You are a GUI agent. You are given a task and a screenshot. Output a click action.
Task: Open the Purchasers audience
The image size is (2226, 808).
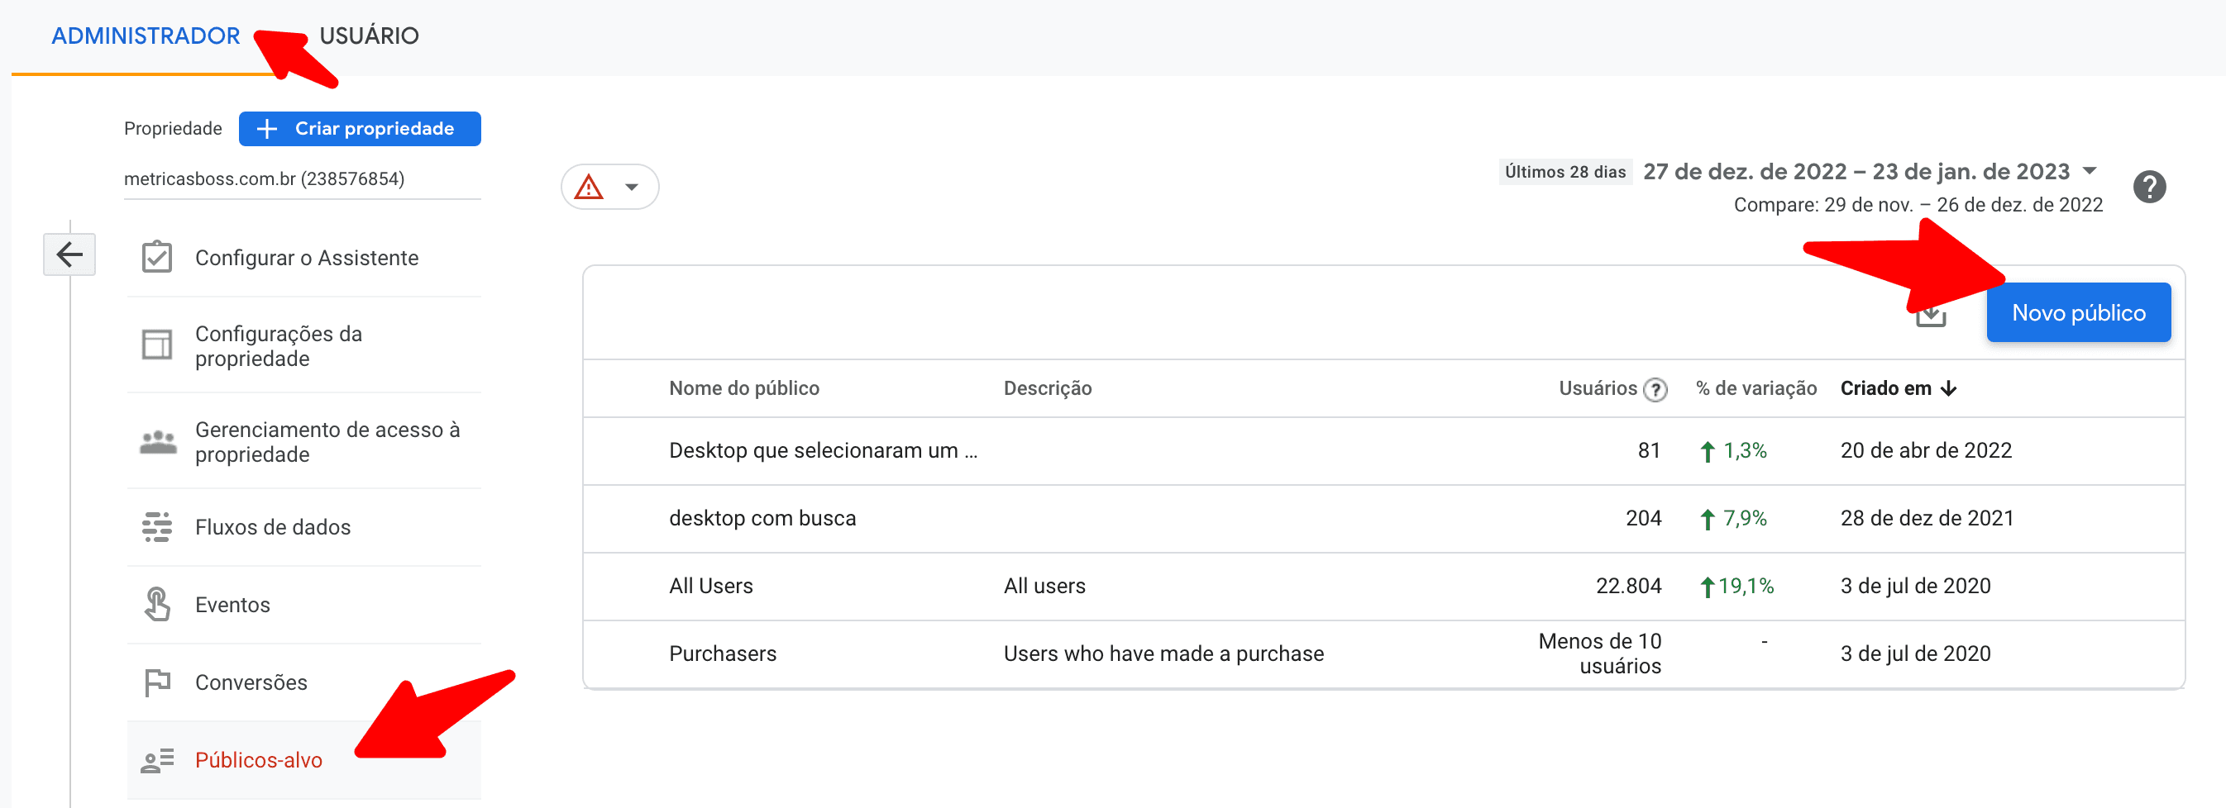click(x=723, y=654)
